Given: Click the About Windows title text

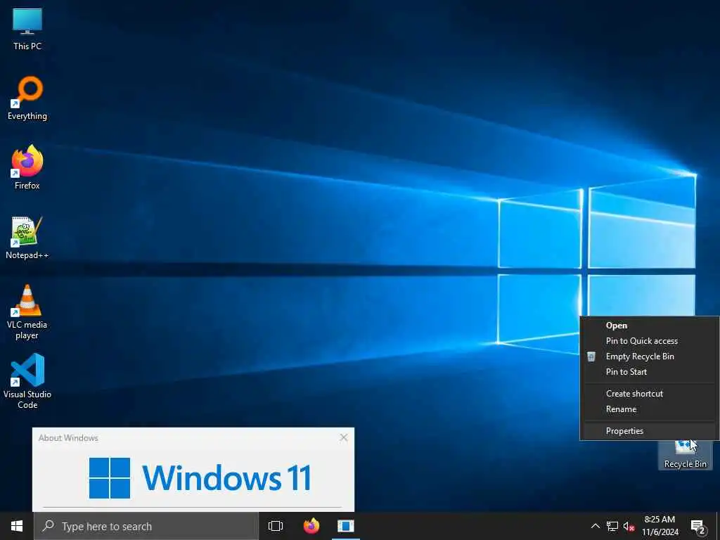Looking at the screenshot, I should tap(68, 438).
